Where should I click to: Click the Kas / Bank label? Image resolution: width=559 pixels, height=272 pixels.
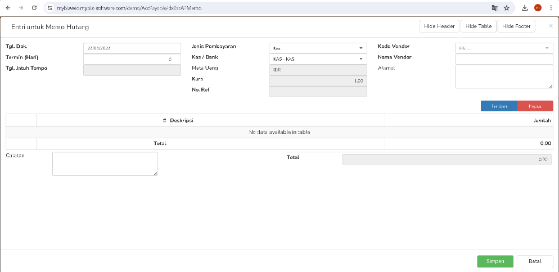[205, 57]
